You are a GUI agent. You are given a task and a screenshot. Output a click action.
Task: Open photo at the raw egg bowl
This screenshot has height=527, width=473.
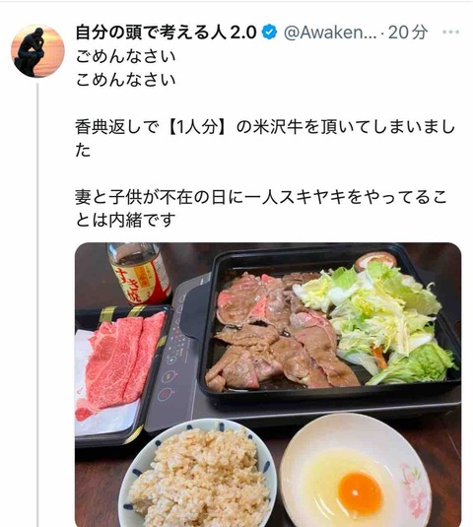pyautogui.click(x=356, y=472)
